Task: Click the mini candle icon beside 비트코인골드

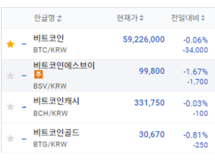Action: pyautogui.click(x=24, y=139)
